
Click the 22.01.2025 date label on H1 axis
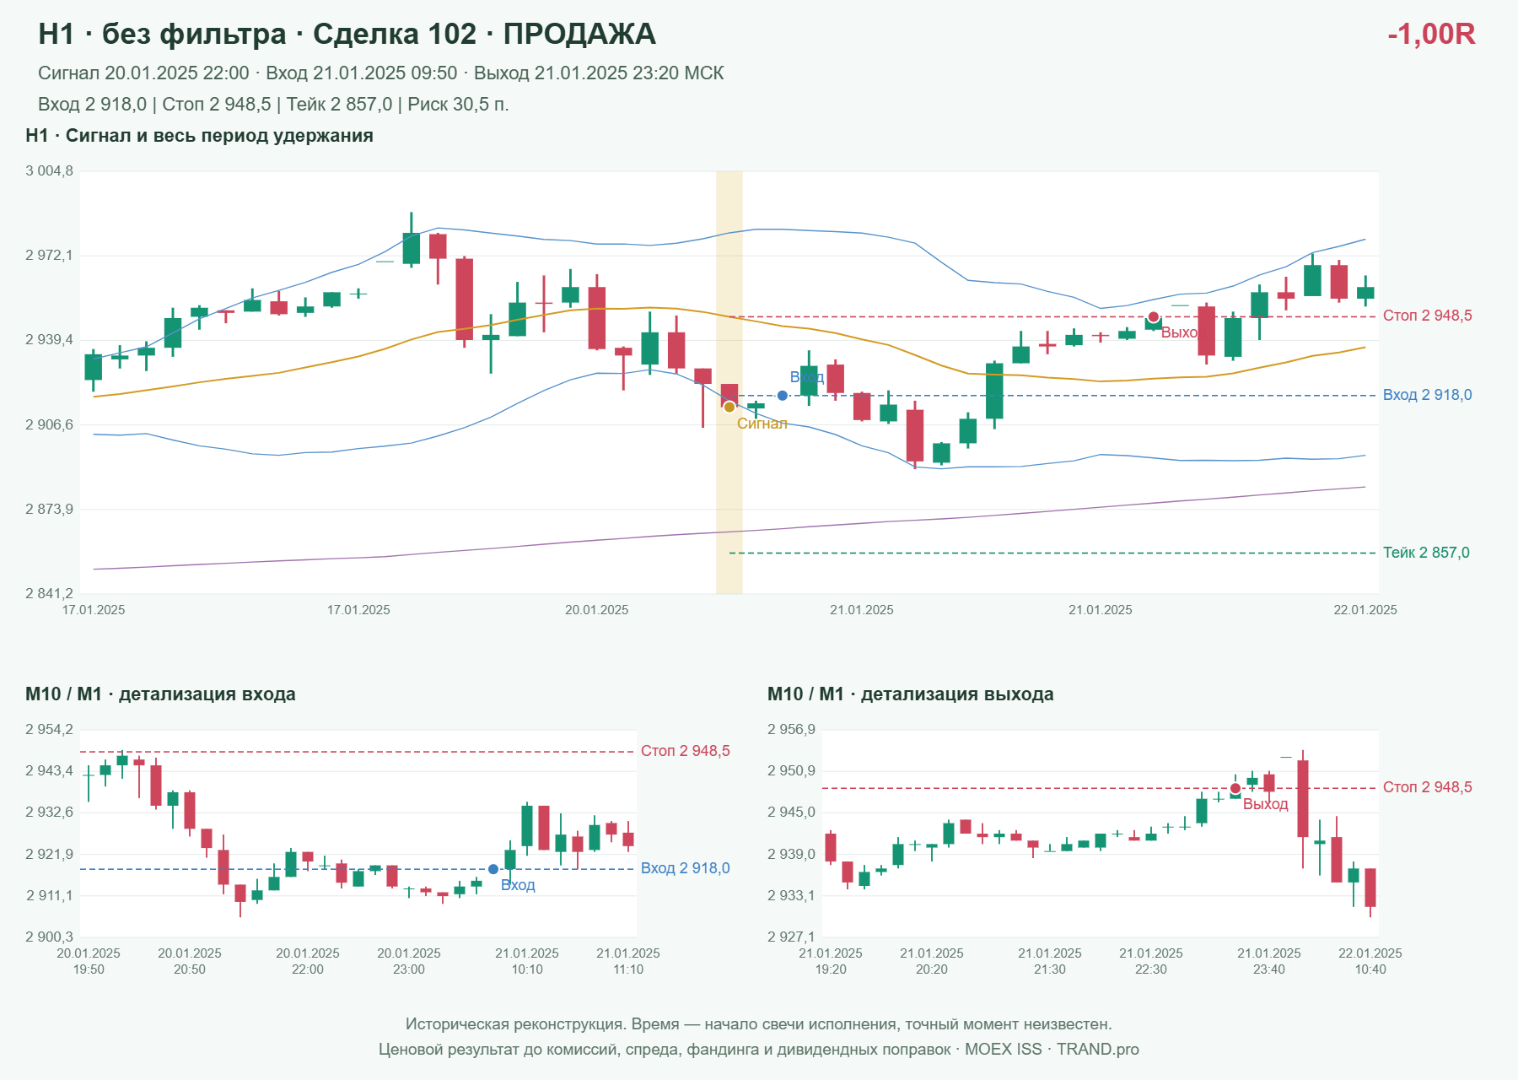click(x=1365, y=610)
